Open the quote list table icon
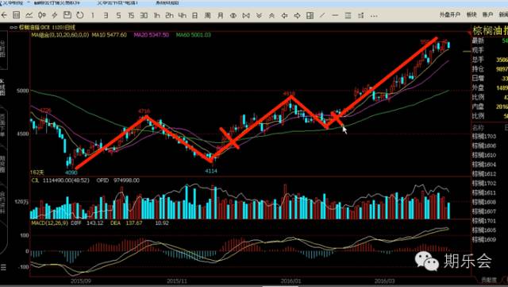The width and height of the screenshot is (508, 287). (16, 15)
